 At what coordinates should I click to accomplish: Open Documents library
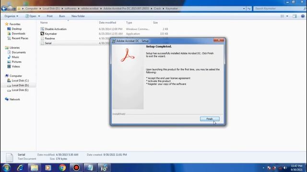tap(19, 53)
